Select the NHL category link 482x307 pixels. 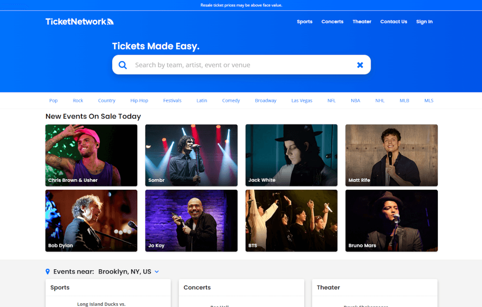click(380, 100)
